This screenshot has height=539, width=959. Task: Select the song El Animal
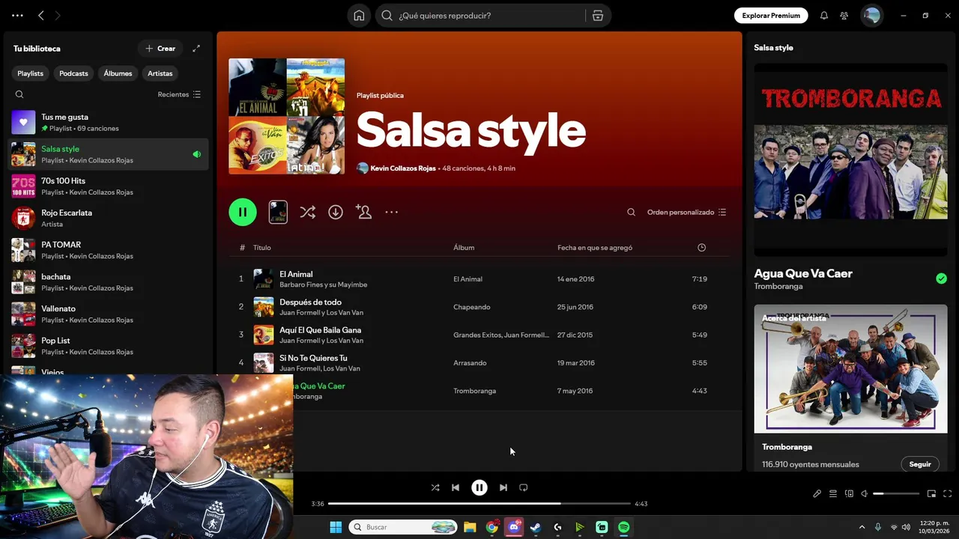pyautogui.click(x=296, y=274)
